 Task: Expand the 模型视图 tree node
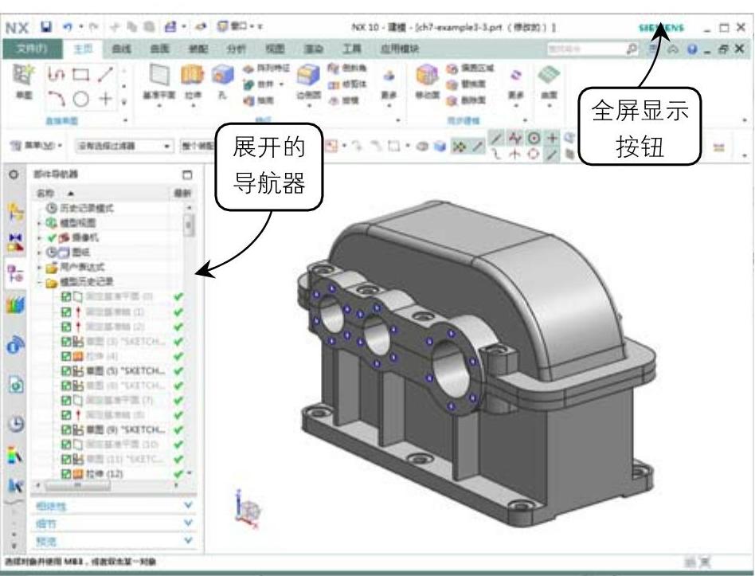coord(40,223)
